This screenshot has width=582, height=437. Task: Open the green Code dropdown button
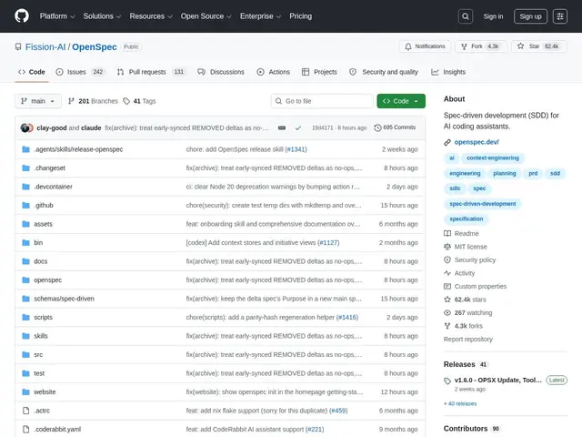pyautogui.click(x=401, y=101)
